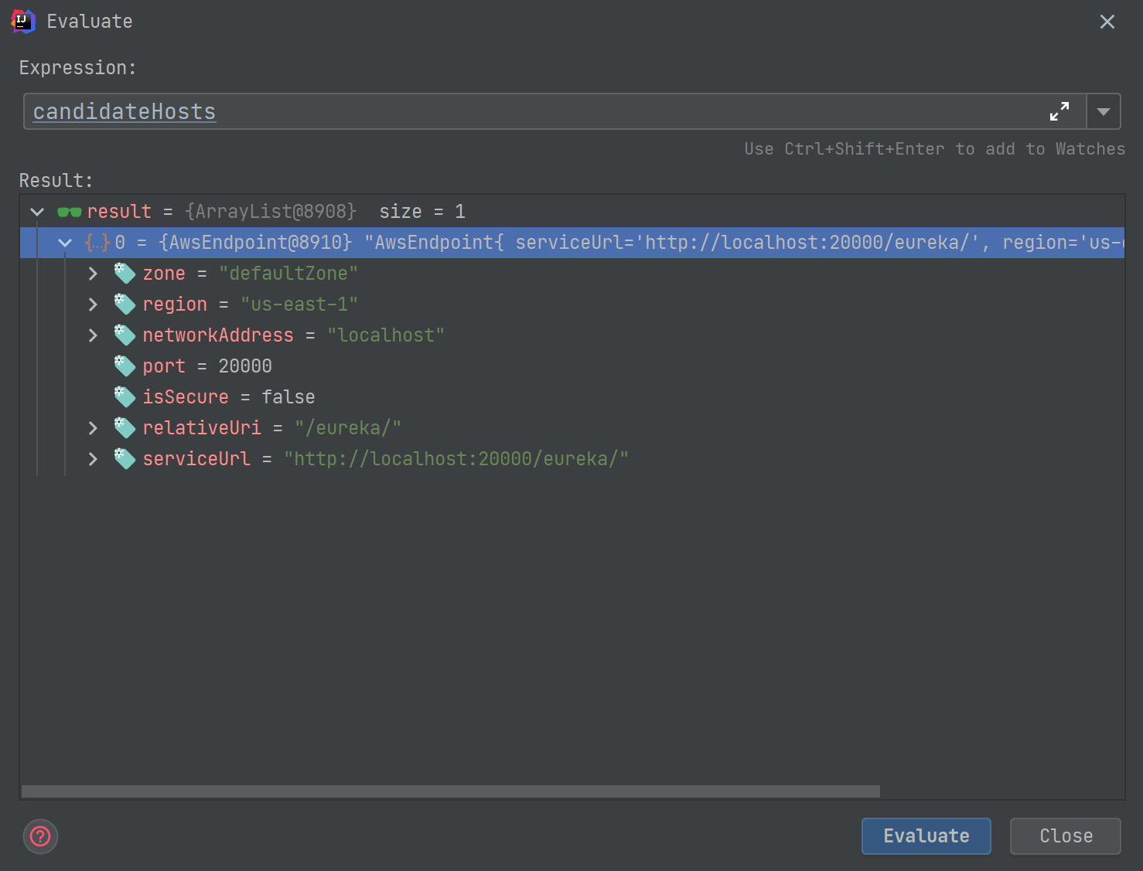Click the field tag icon beside isSecure

pos(125,397)
